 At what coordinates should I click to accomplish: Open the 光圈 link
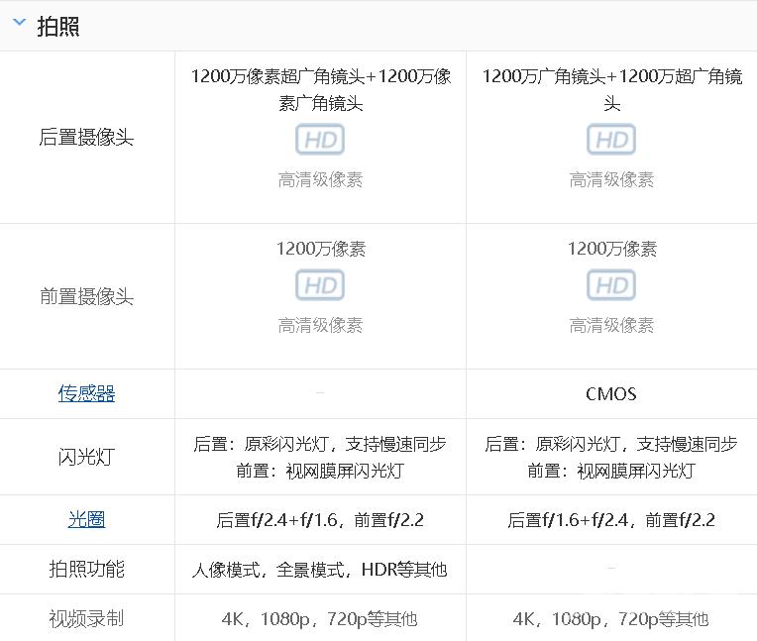[x=86, y=519]
